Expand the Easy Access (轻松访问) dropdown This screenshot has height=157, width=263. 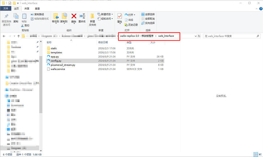pos(105,19)
